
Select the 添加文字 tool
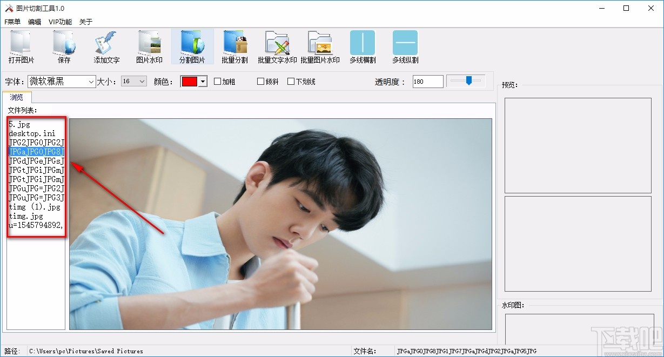point(106,47)
